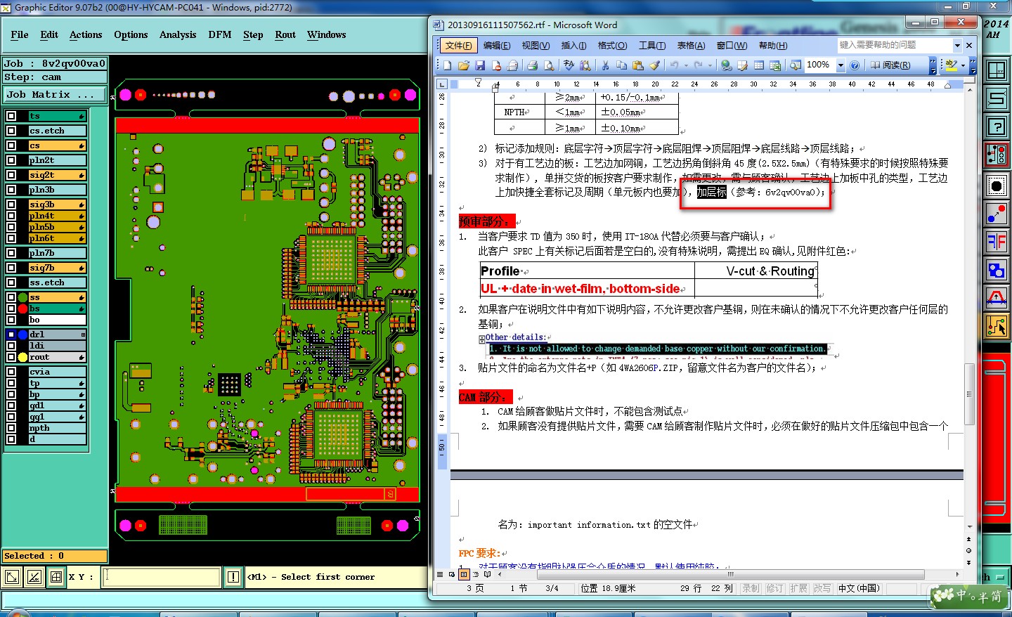Click the 改写 overtype status indicator

coord(822,588)
